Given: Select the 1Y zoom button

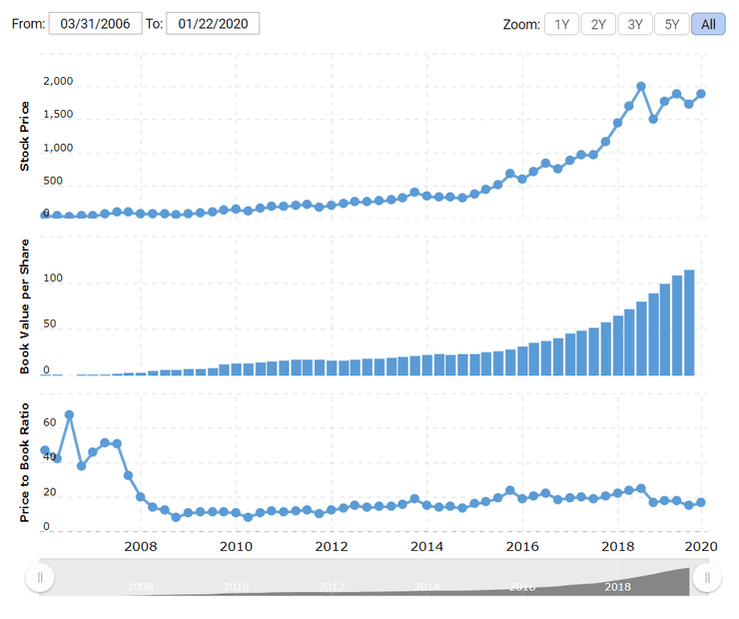Looking at the screenshot, I should click(561, 24).
